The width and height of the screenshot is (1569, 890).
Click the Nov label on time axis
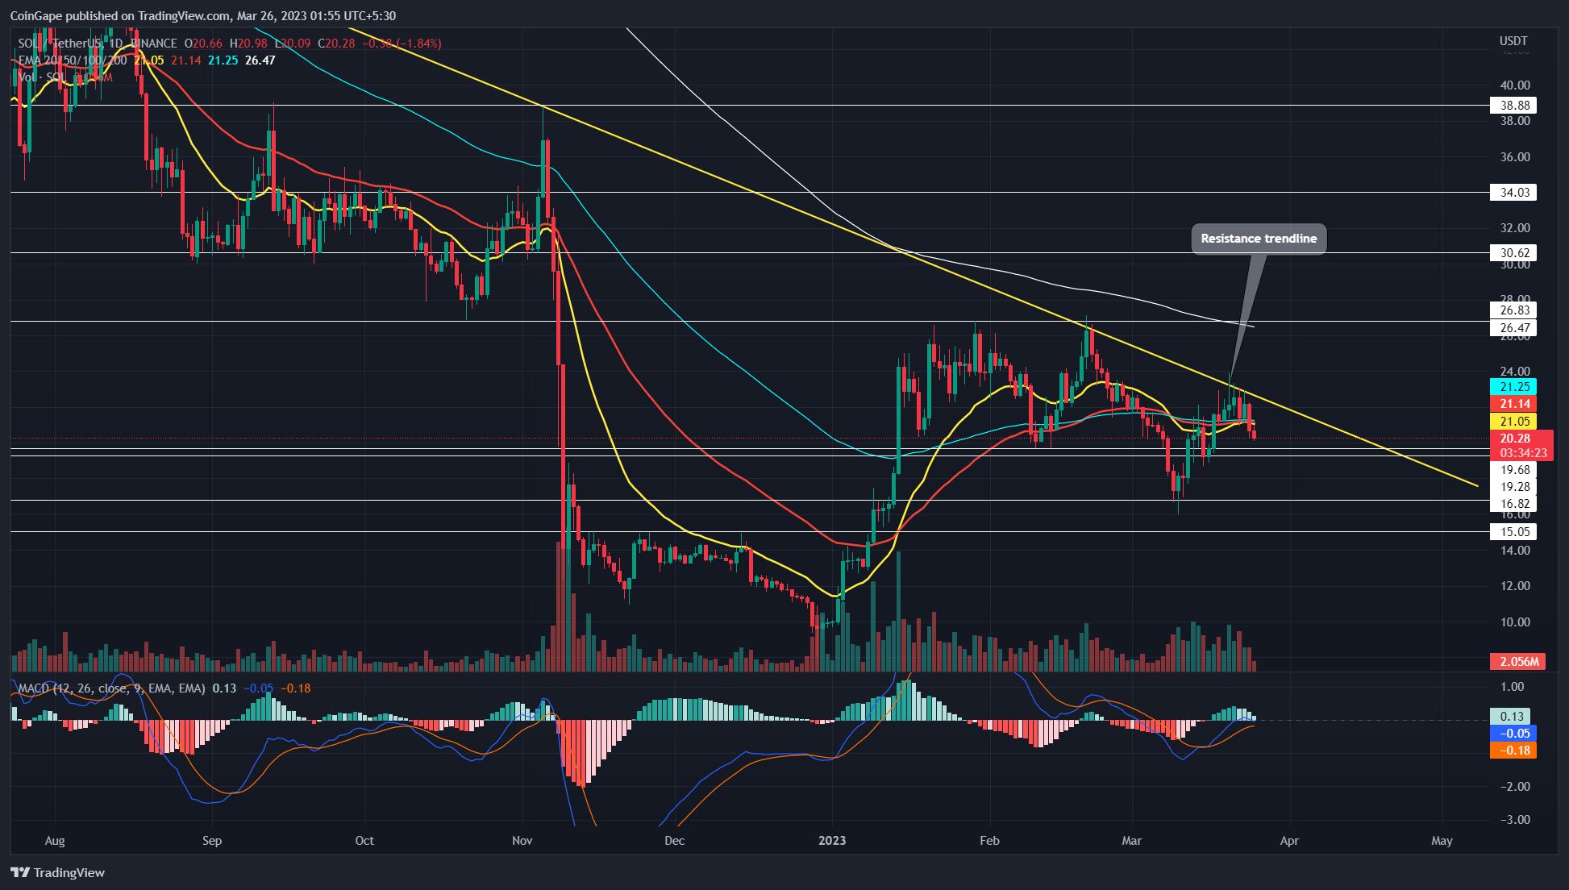[522, 841]
